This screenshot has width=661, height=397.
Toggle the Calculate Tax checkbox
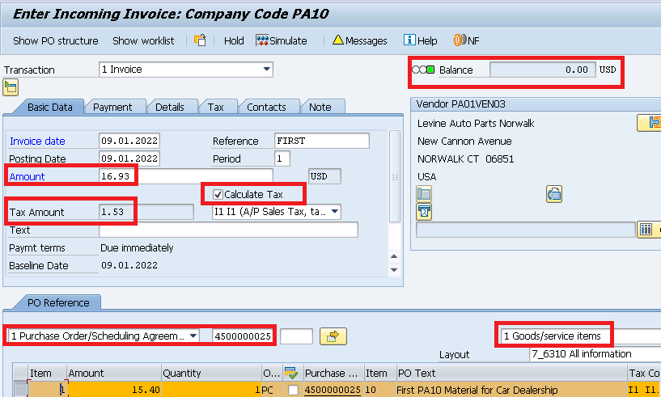click(x=218, y=194)
